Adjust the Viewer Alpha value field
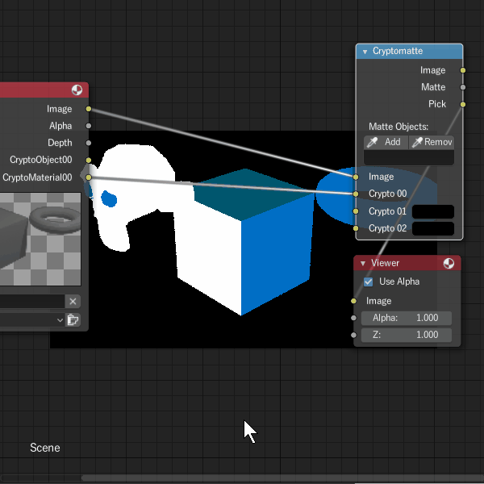 tap(407, 318)
